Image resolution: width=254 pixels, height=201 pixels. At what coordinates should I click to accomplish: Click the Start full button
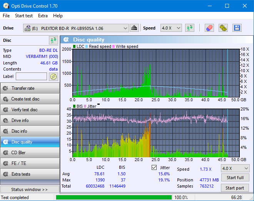(235, 178)
